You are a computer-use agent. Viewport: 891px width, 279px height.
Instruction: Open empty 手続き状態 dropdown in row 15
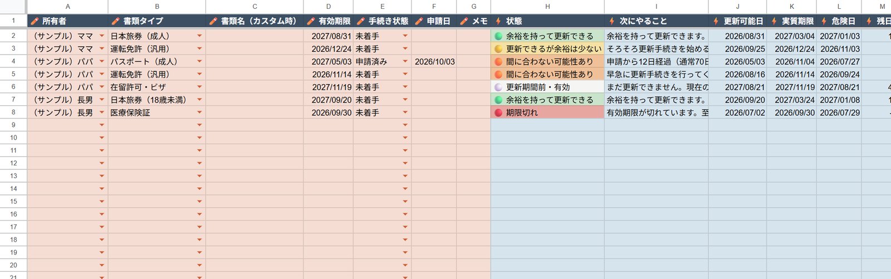pos(405,202)
